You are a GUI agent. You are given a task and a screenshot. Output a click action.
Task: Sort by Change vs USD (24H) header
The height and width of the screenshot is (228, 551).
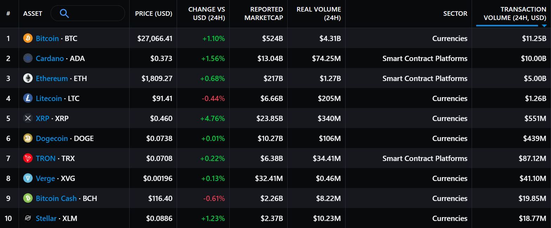(x=206, y=14)
